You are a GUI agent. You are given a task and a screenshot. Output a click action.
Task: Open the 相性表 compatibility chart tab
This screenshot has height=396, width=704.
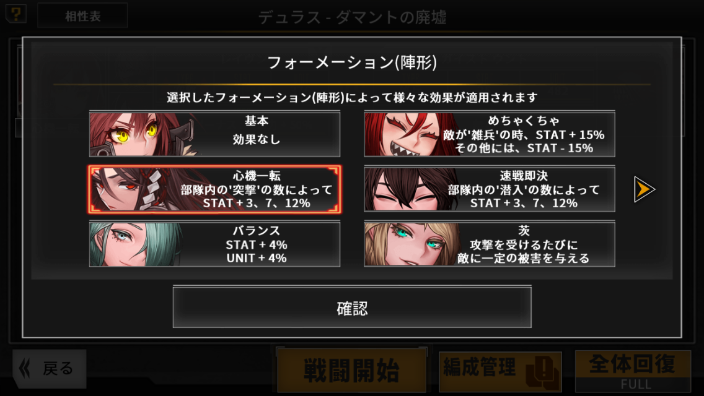(x=82, y=16)
